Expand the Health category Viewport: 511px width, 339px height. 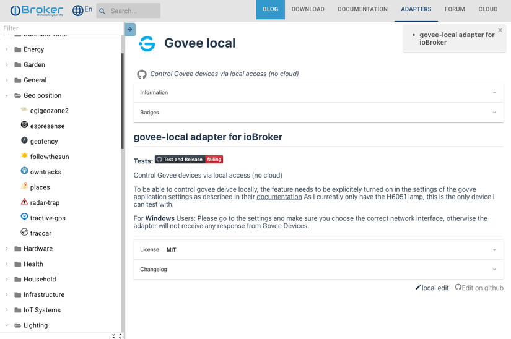tap(7, 264)
